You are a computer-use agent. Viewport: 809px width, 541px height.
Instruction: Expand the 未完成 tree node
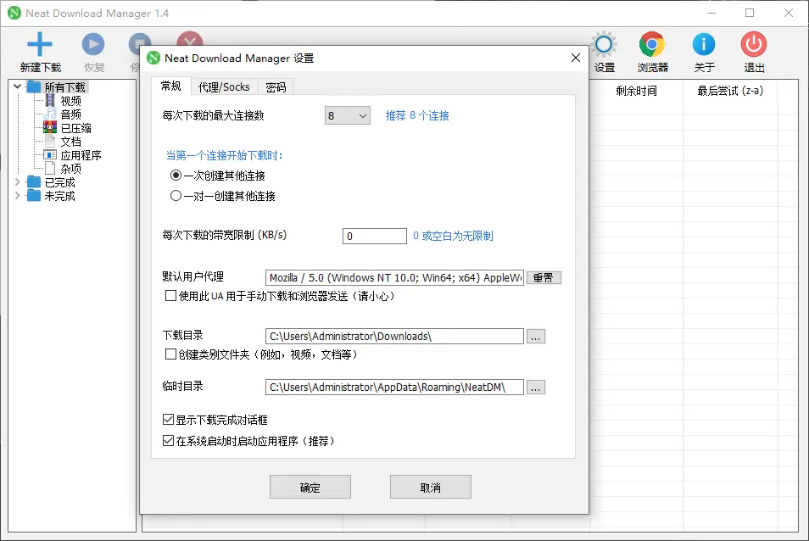point(18,196)
